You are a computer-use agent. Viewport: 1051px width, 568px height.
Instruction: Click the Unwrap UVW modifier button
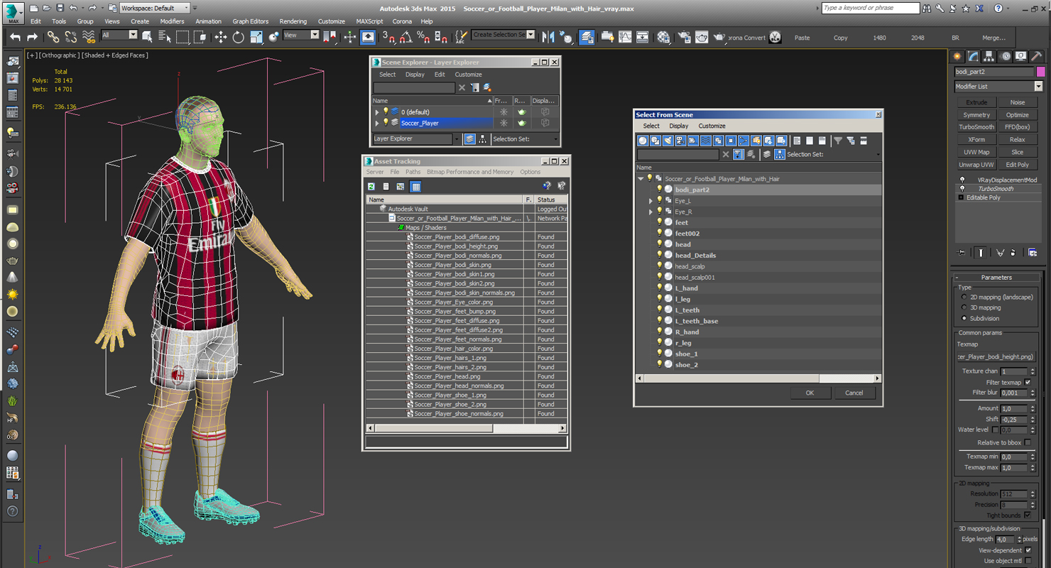976,165
